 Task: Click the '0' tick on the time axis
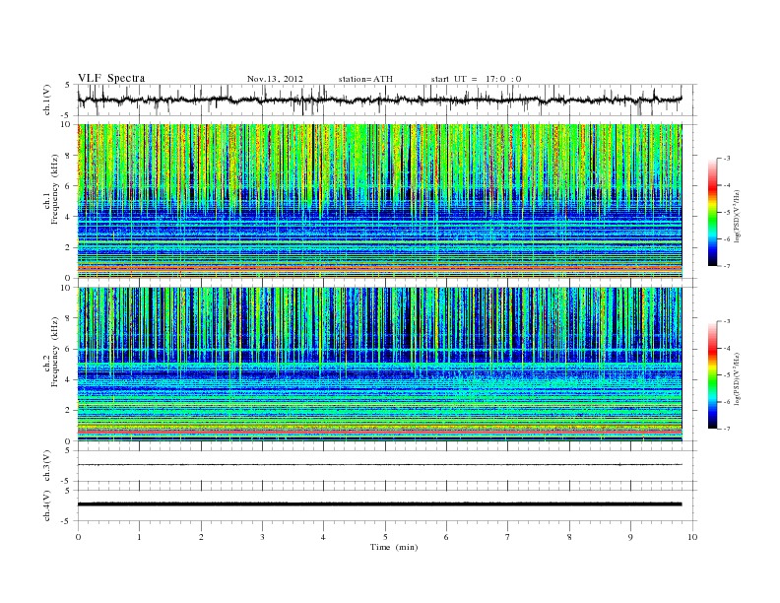(x=78, y=537)
